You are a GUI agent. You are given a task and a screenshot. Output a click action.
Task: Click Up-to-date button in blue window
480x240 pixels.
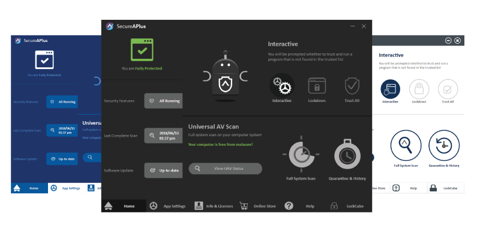(x=62, y=159)
